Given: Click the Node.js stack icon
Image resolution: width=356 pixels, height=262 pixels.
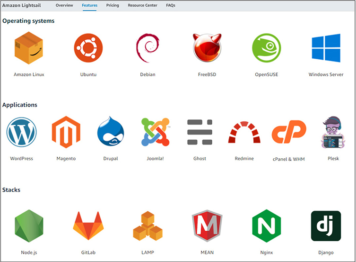Looking at the screenshot, I should [29, 226].
